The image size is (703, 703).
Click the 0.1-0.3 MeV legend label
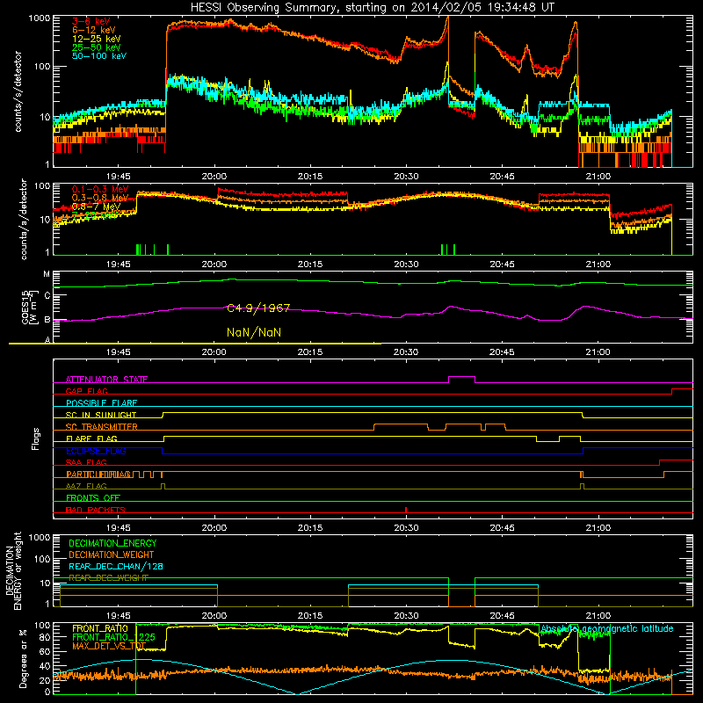point(100,189)
